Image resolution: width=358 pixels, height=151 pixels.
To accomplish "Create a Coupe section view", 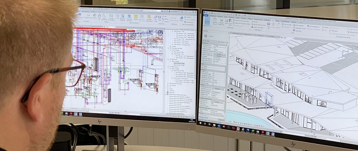I will pyautogui.click(x=273, y=25).
